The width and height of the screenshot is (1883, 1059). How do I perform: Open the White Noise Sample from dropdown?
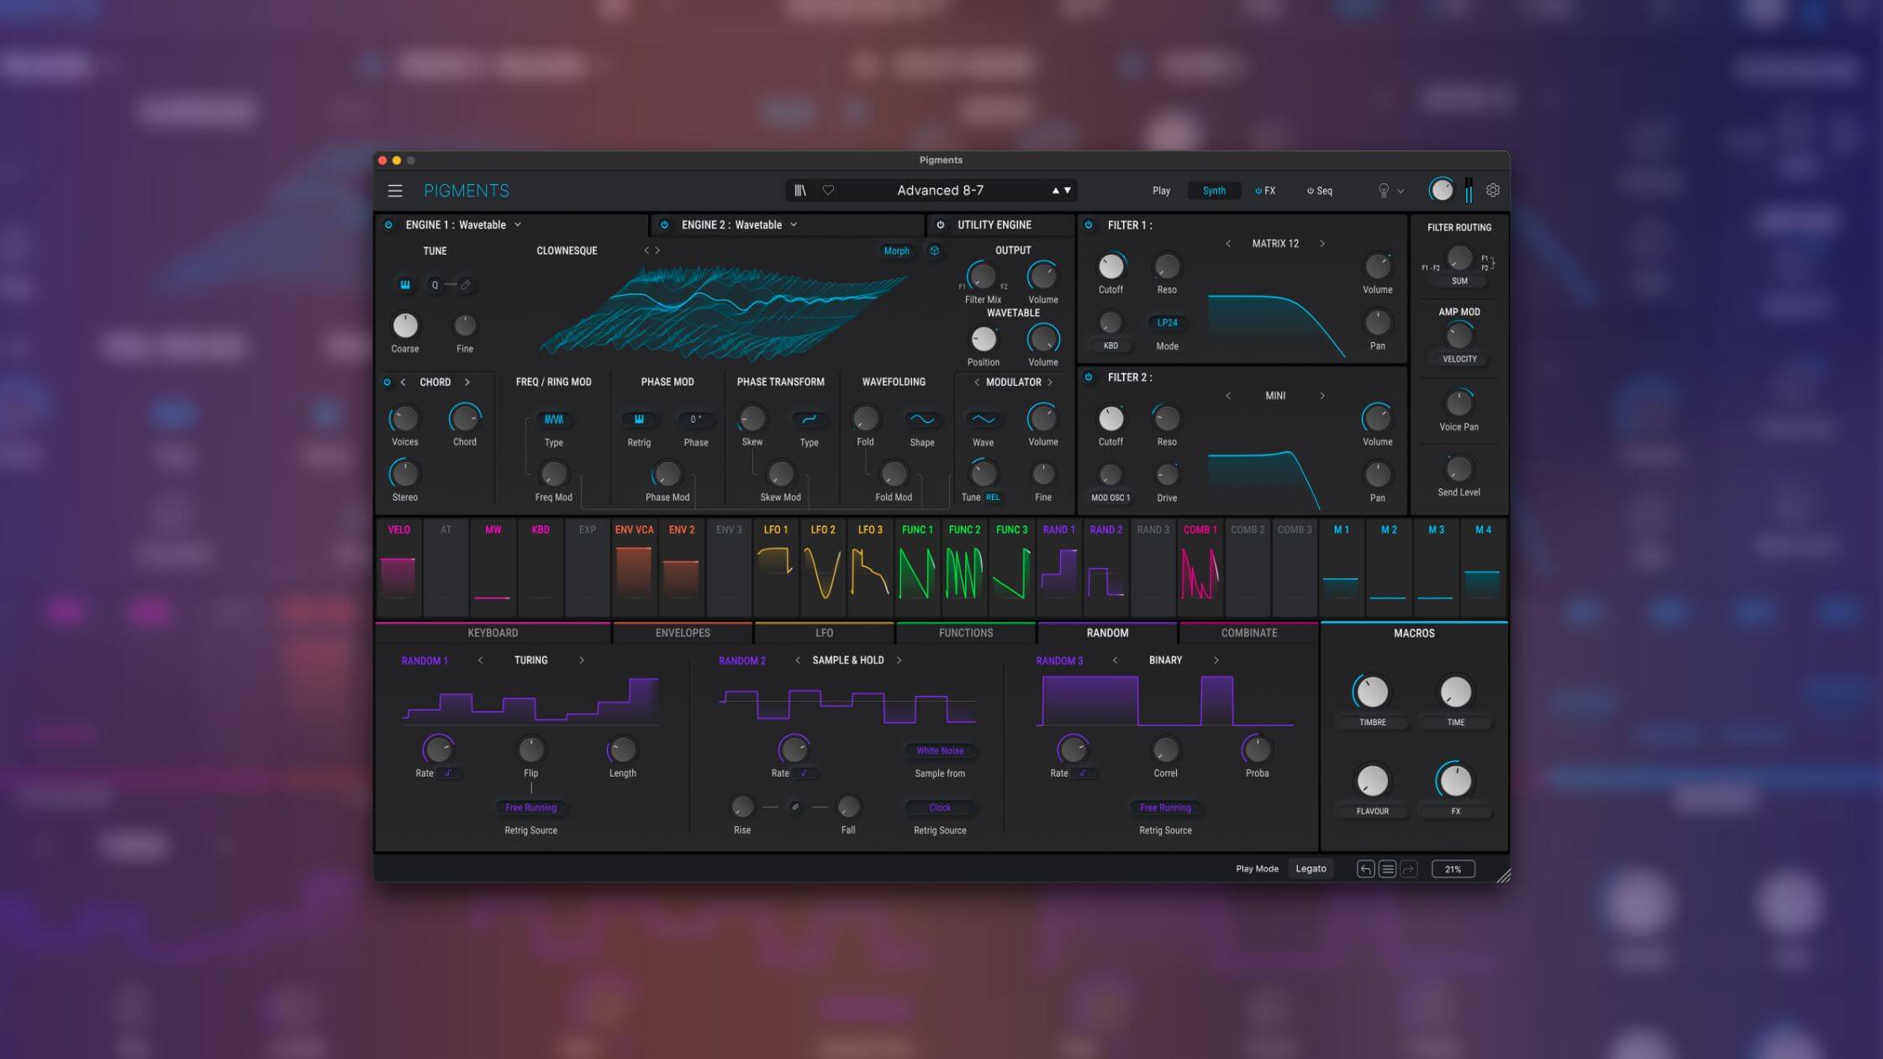(940, 751)
